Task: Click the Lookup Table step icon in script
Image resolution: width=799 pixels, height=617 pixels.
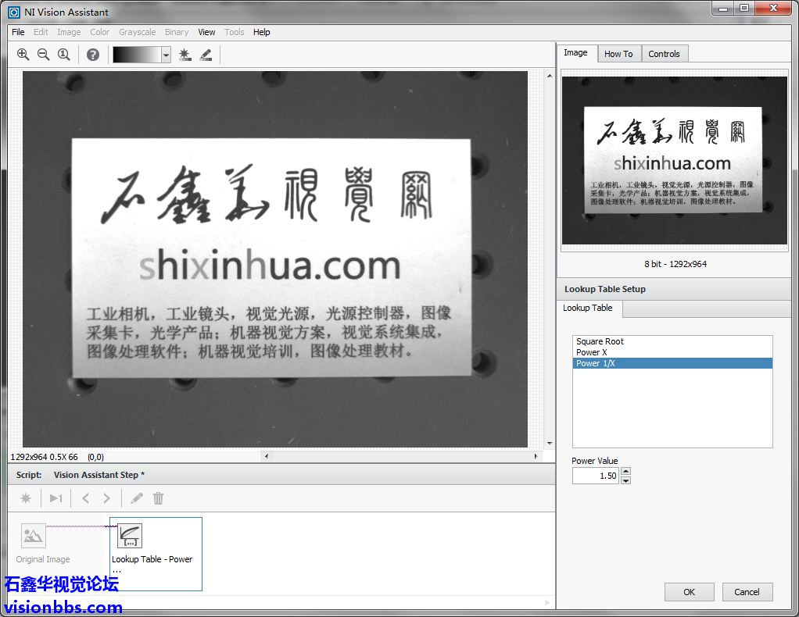Action: [x=130, y=536]
